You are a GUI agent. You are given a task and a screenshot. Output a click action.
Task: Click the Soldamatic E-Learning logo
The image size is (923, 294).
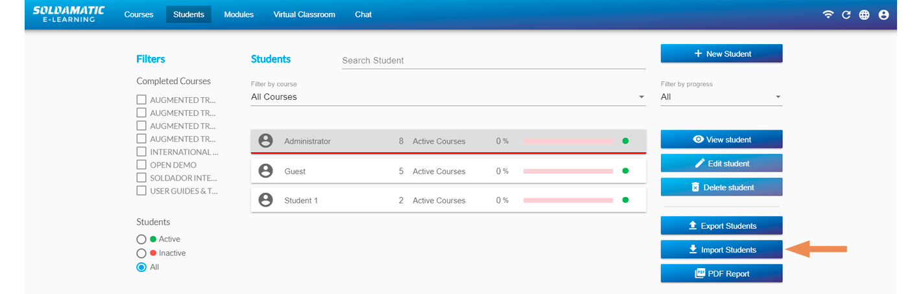tap(68, 14)
